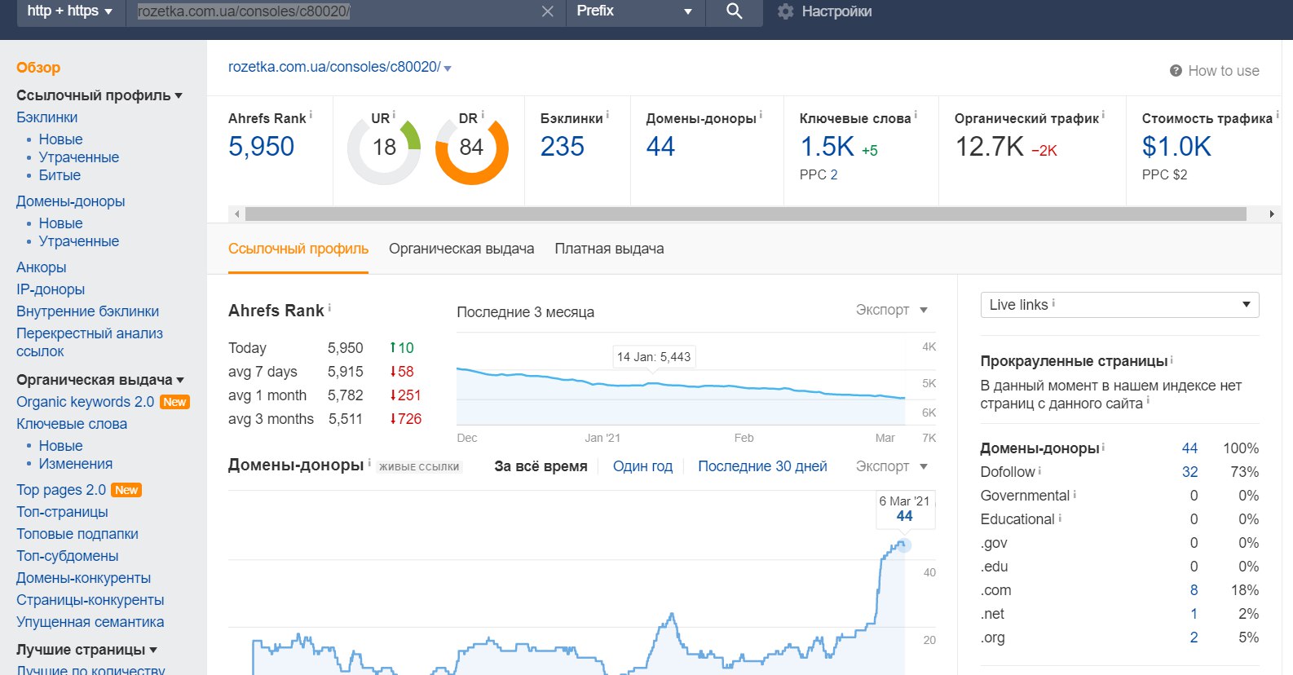The height and width of the screenshot is (675, 1293).
Task: Open the Prefix mode dropdown
Action: [634, 11]
